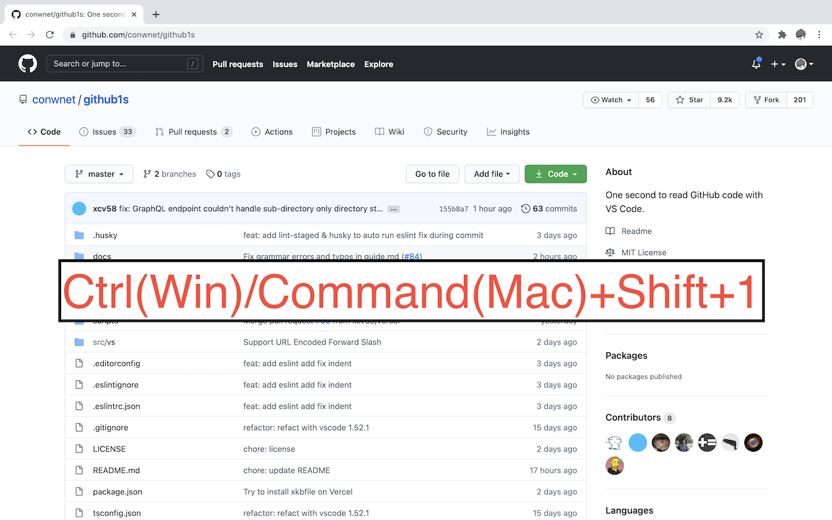Click the search or jump to field
Screen dimensions: 832x520
pos(123,63)
